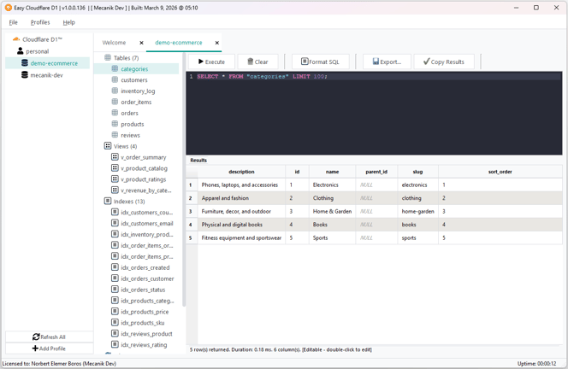This screenshot has height=369, width=568.
Task: Click the products table grid icon
Action: (x=115, y=124)
